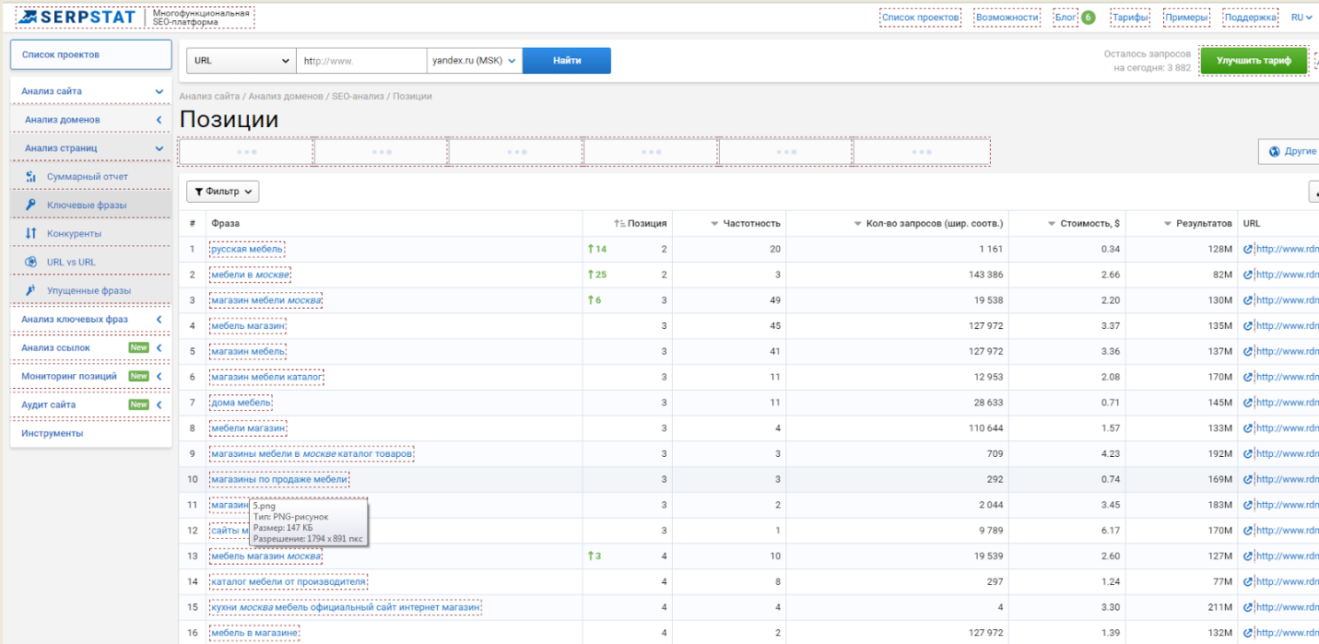Screen dimensions: 1319x644
Task: Click the globe icon on Другие button
Action: pyautogui.click(x=1275, y=151)
